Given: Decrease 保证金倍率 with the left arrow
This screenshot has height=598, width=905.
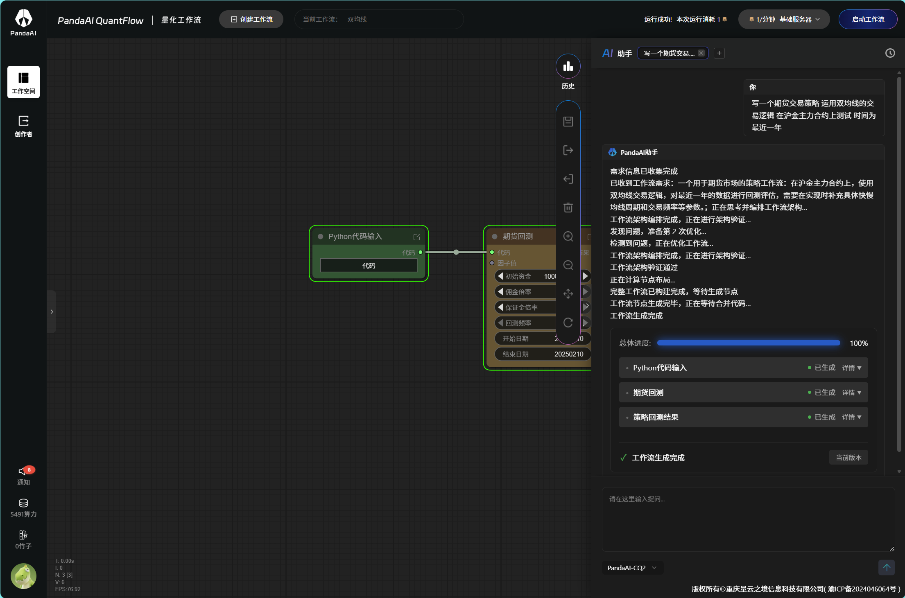Looking at the screenshot, I should (500, 307).
